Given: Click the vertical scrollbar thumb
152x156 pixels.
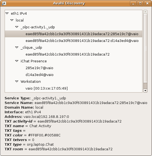Looking at the screenshot, I should [x=145, y=48].
